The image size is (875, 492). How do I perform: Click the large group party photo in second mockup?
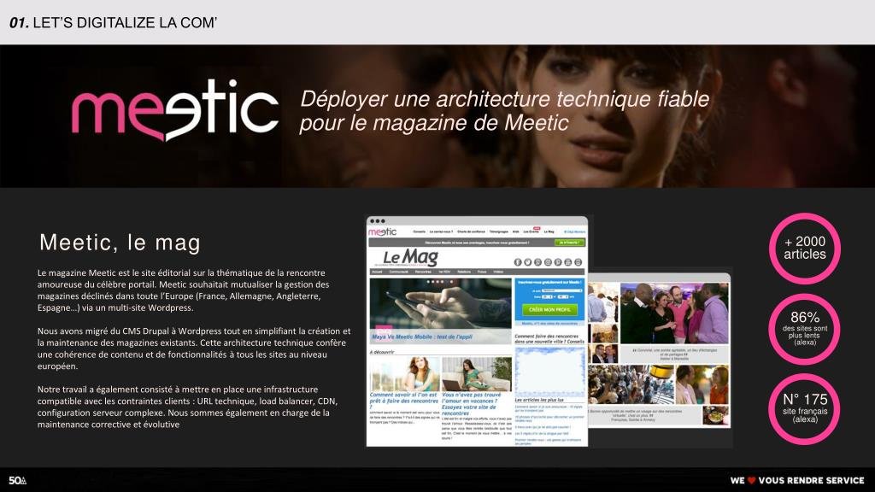point(674,313)
